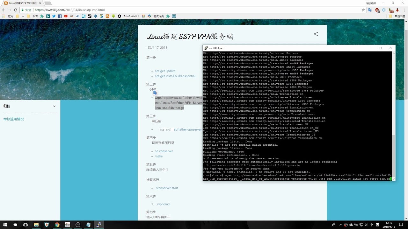This screenshot has height=229, width=408.
Task: Click apt-get install build-essential link
Action: 175,76
